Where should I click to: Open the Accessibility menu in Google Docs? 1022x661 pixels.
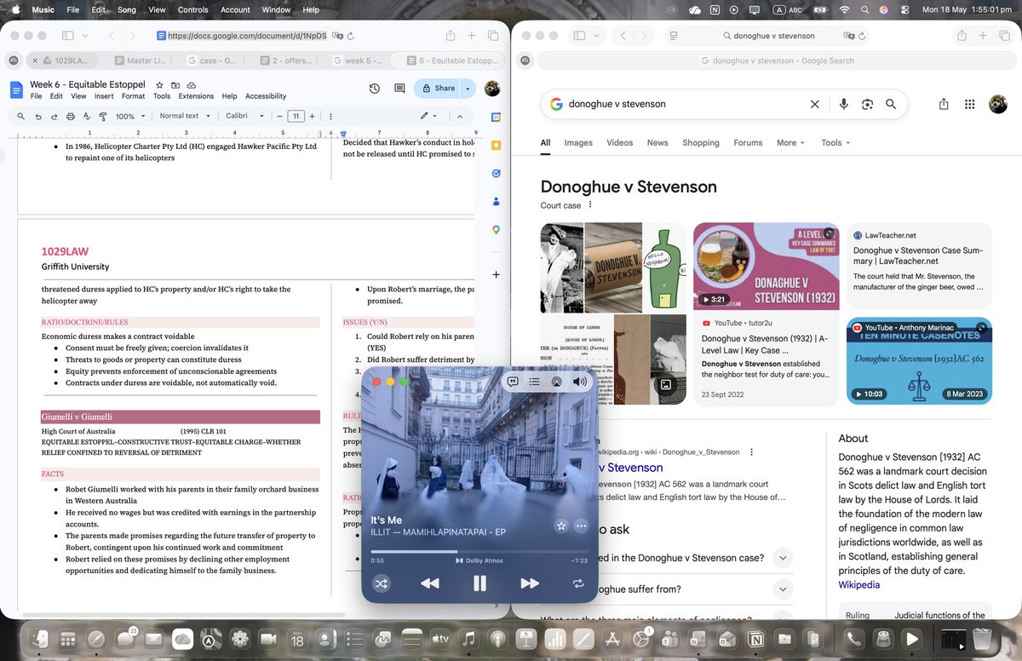[x=266, y=96]
